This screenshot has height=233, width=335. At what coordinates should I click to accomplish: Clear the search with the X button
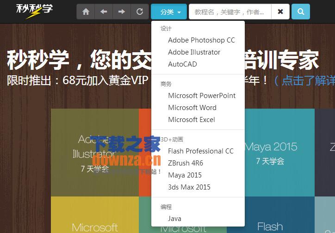pos(280,12)
